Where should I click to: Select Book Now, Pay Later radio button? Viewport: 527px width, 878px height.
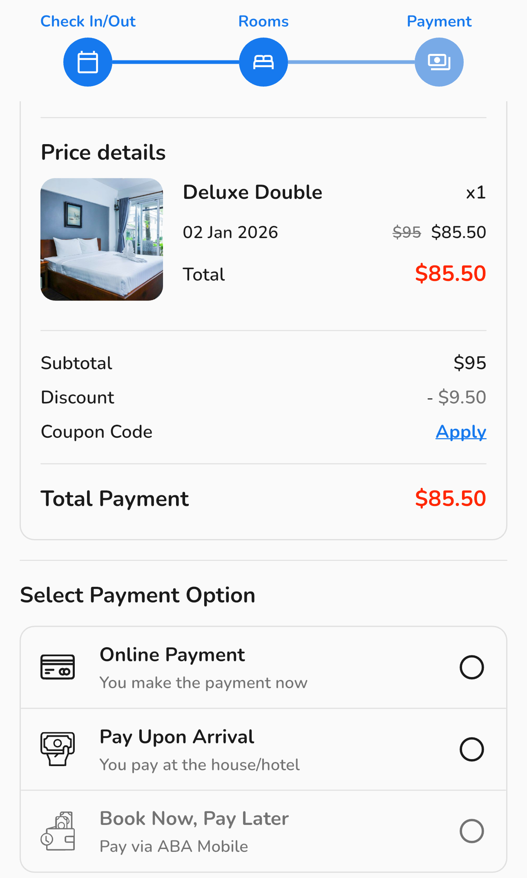pyautogui.click(x=471, y=831)
